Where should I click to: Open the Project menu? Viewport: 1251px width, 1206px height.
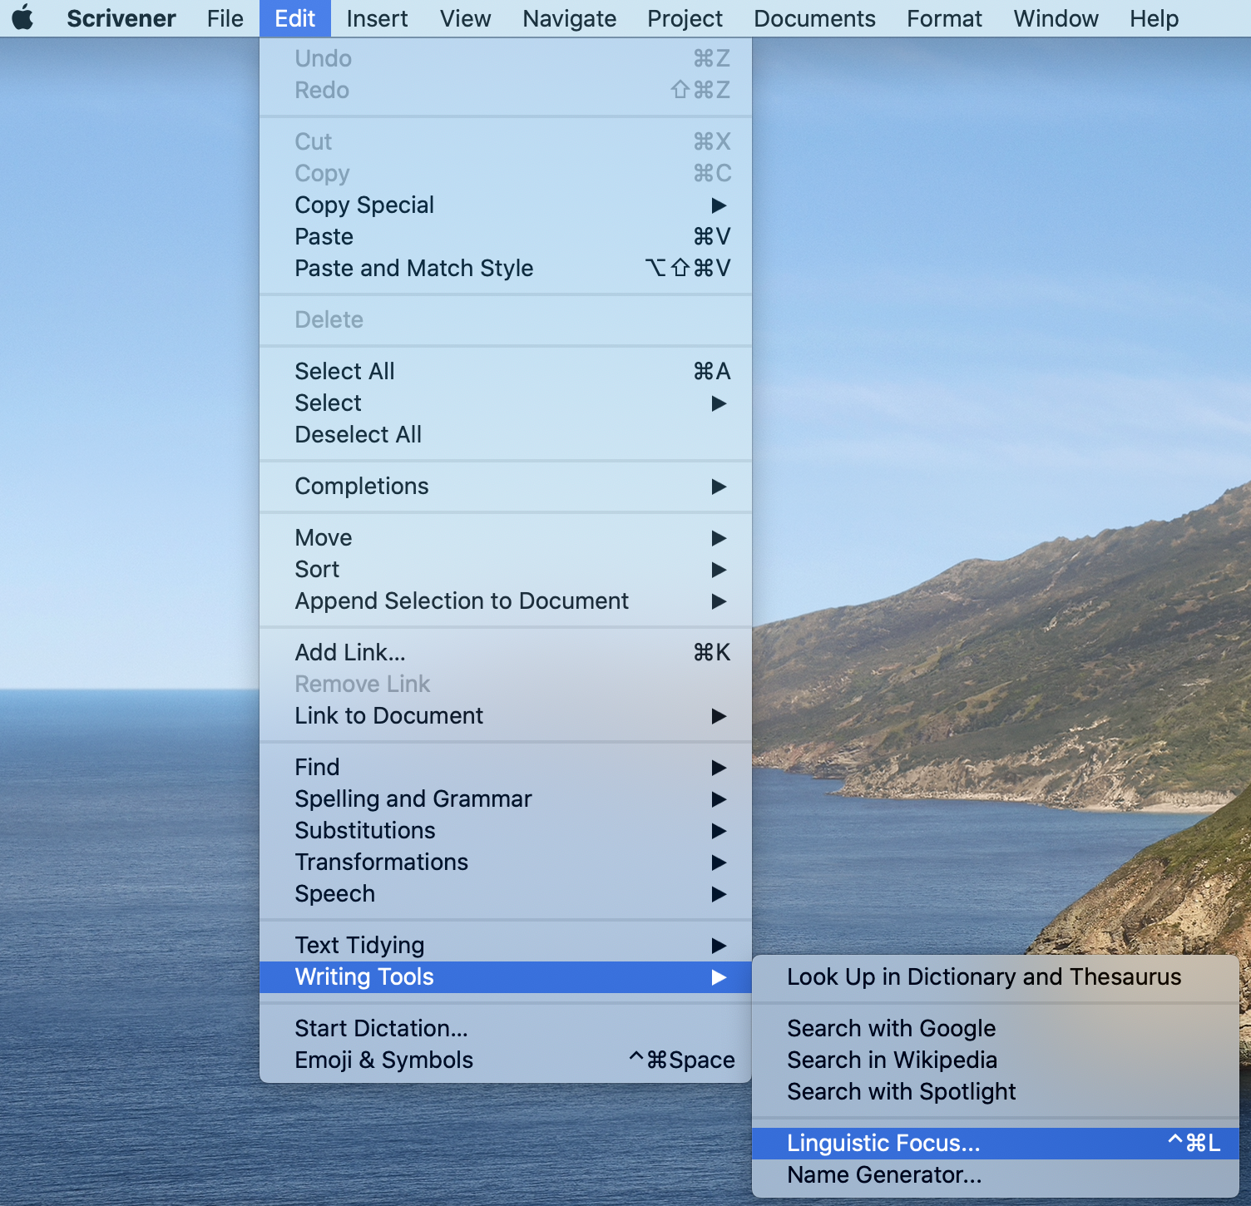(685, 18)
